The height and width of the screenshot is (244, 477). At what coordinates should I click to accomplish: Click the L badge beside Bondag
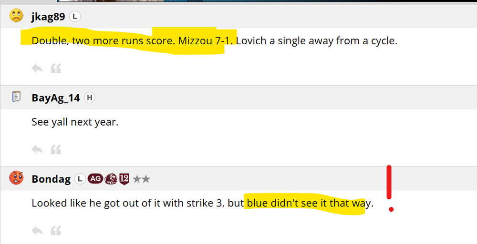pyautogui.click(x=80, y=179)
